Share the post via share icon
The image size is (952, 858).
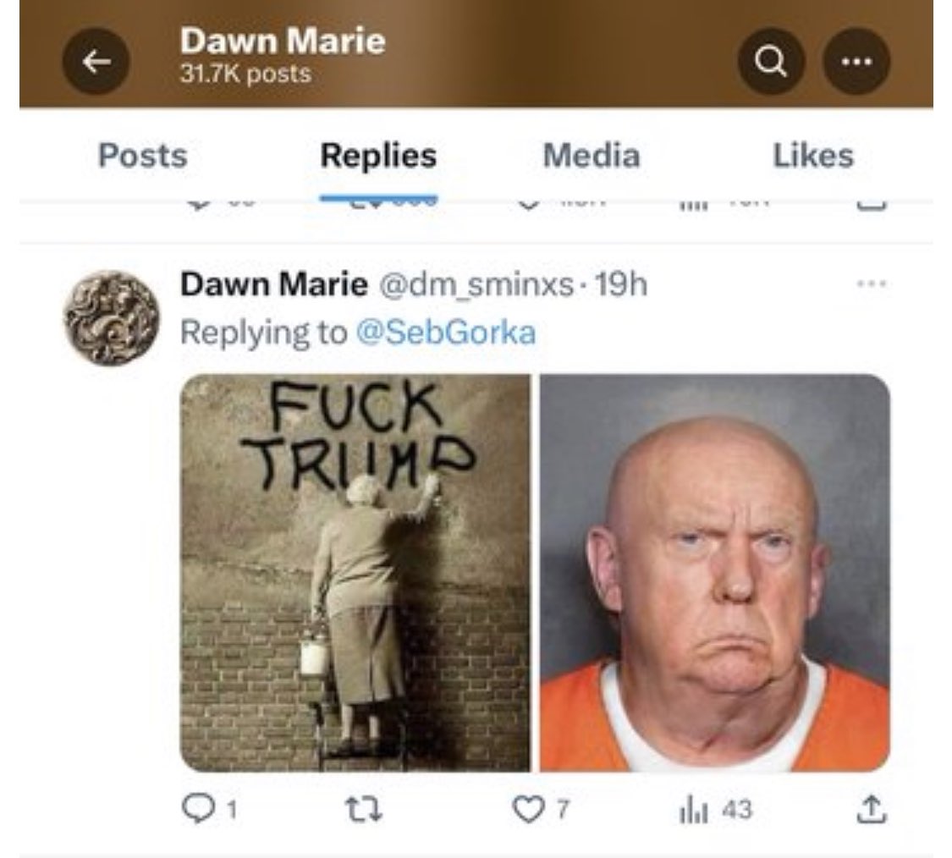pyautogui.click(x=872, y=810)
